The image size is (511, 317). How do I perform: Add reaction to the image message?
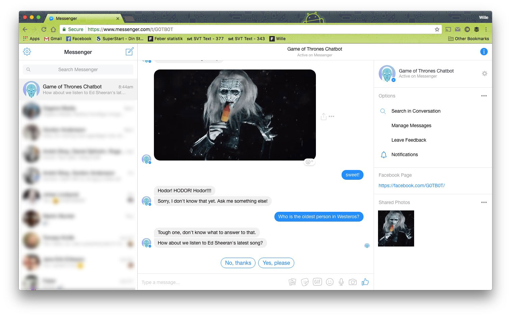[x=309, y=162]
